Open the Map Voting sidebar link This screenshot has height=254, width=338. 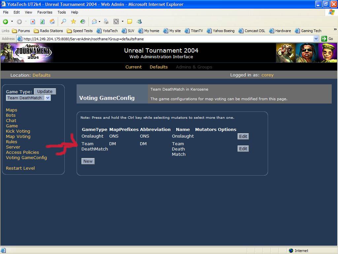click(18, 137)
